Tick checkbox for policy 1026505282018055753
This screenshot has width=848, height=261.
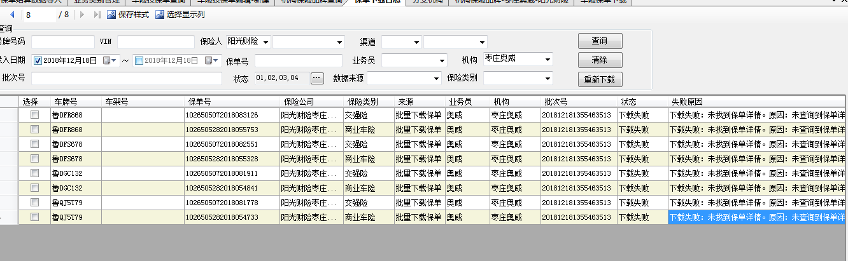pyautogui.click(x=35, y=130)
